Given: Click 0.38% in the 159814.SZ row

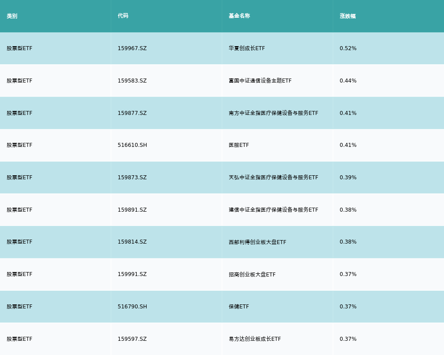Looking at the screenshot, I should [x=348, y=242].
